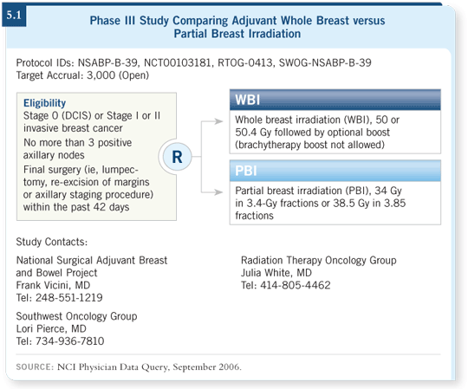Click Frank Vicini, MD contact name
Viewport: 468px width, 389px height.
tap(53, 285)
